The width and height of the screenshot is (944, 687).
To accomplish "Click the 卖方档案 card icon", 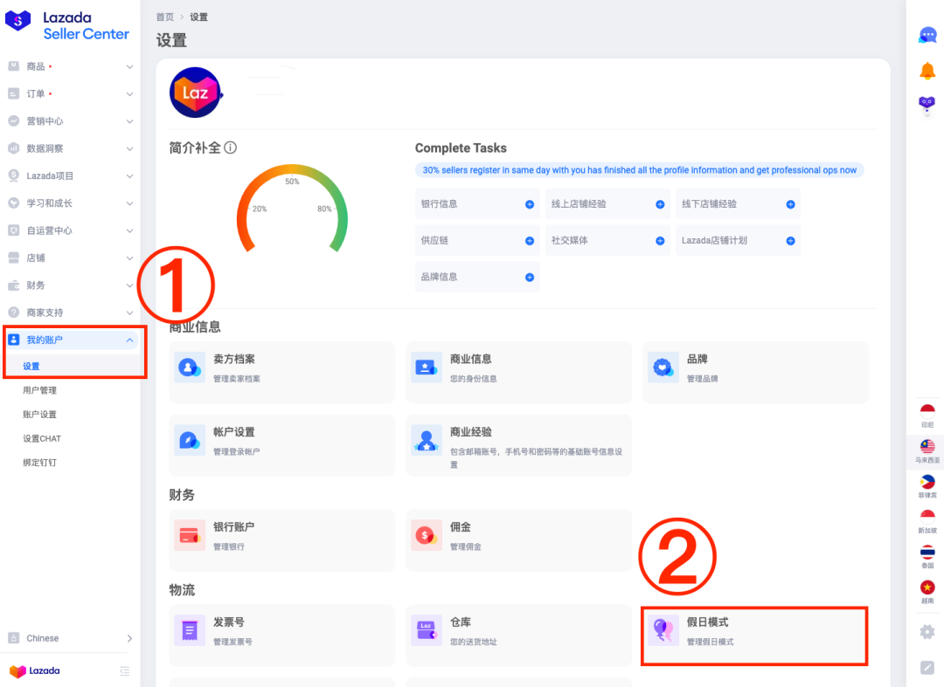I will [x=190, y=368].
